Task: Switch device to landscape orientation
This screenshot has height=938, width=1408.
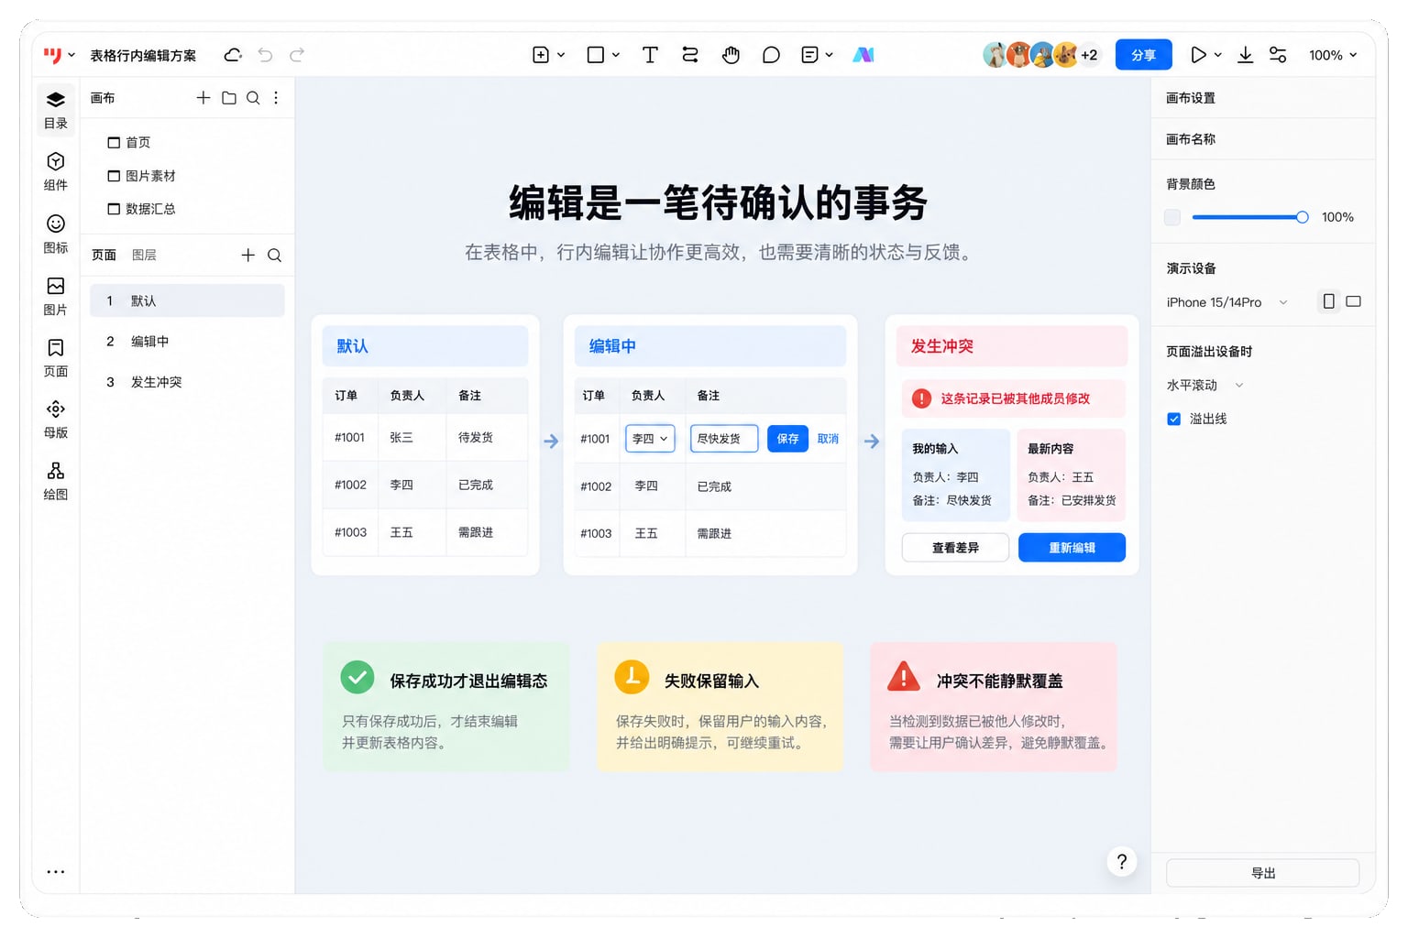Action: [x=1353, y=301]
